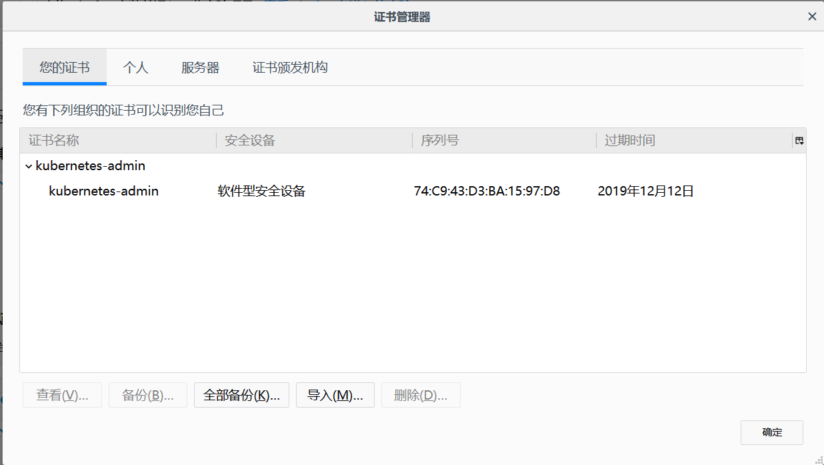Collapse the kubernetes-admin certificate group
Screen dimensions: 824x465
(28, 165)
